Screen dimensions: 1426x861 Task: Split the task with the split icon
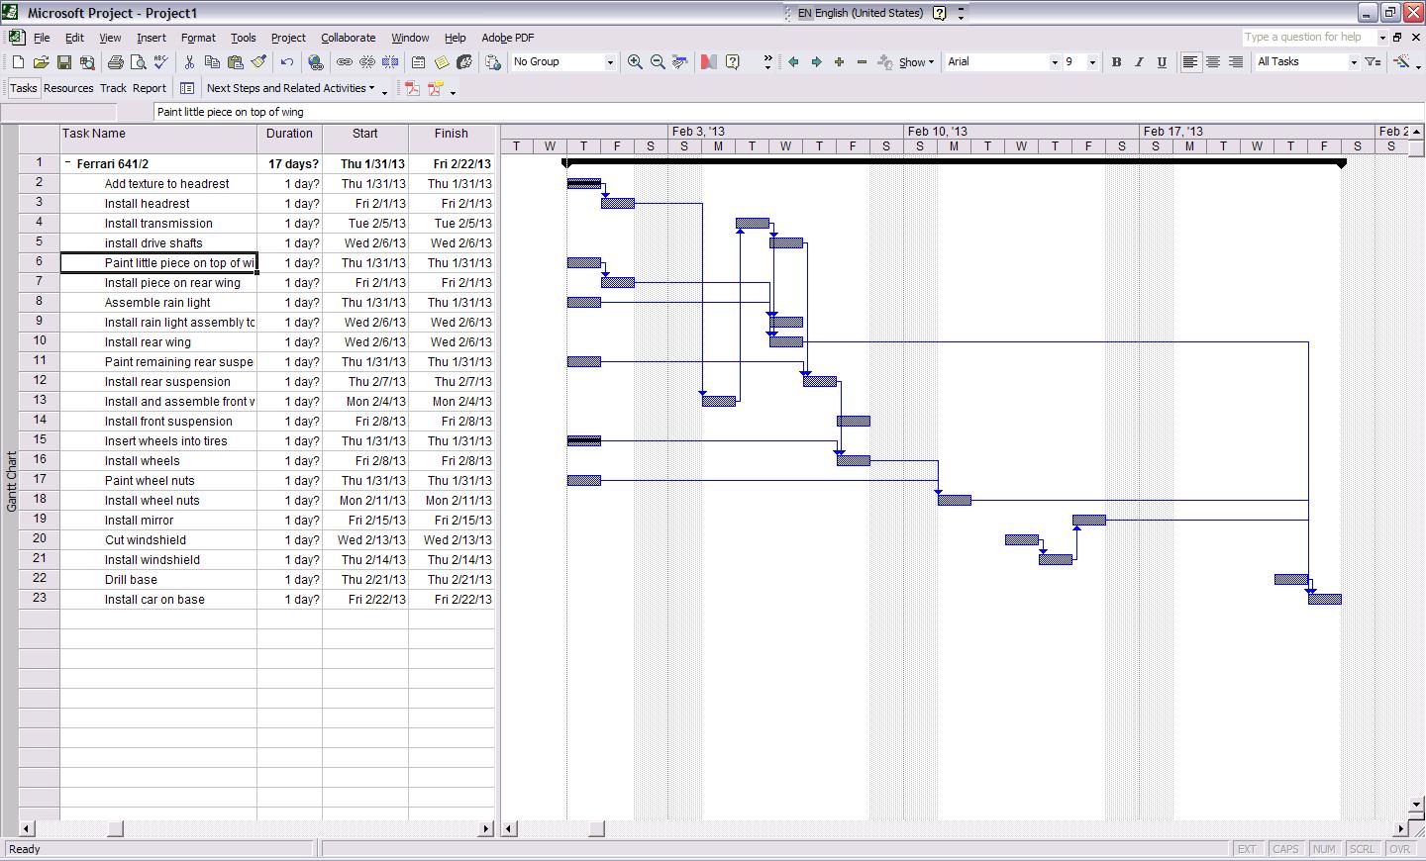pos(390,62)
